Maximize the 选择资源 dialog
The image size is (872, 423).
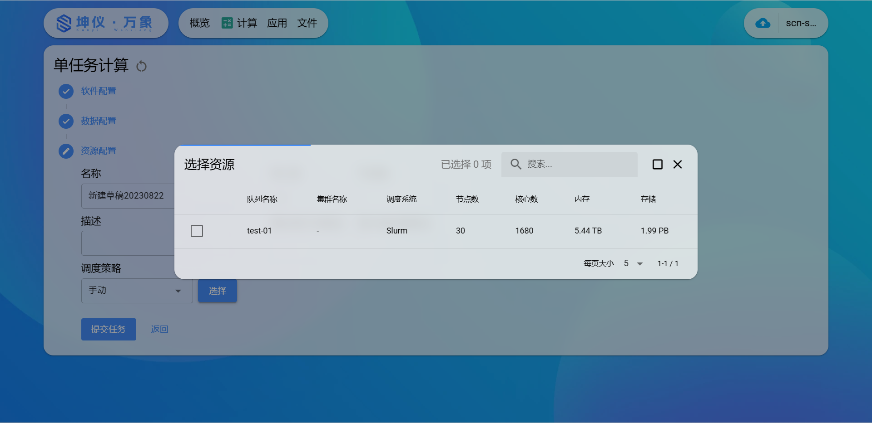657,164
